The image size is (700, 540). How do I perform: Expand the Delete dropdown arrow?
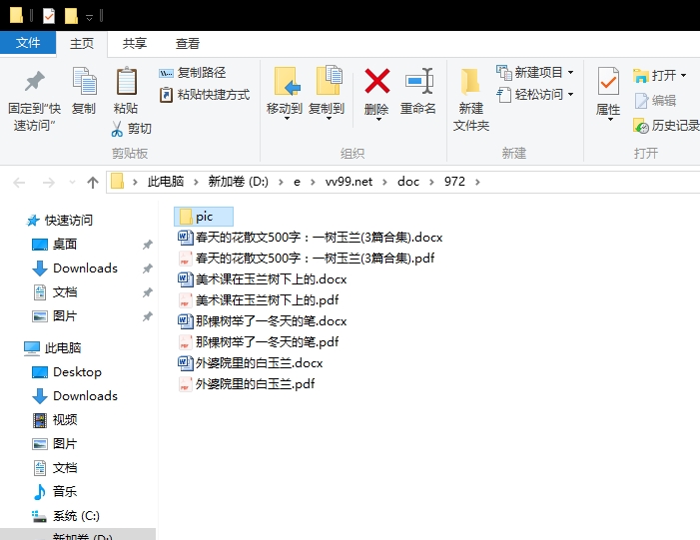point(378,119)
